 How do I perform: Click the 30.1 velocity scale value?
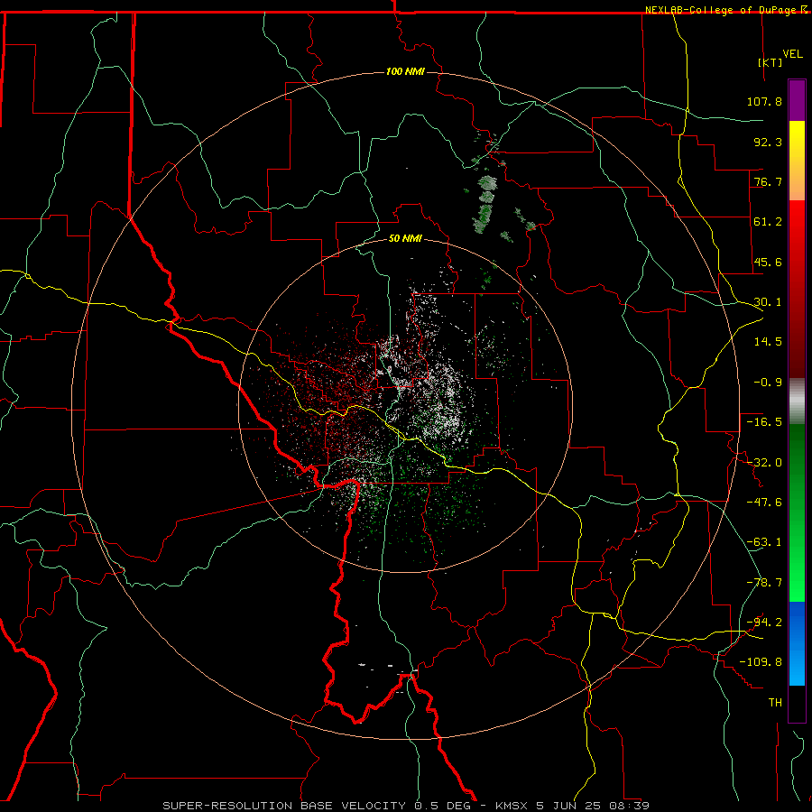pyautogui.click(x=768, y=302)
